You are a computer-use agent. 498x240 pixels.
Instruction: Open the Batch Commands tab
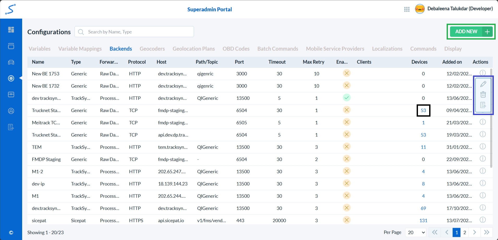(278, 49)
